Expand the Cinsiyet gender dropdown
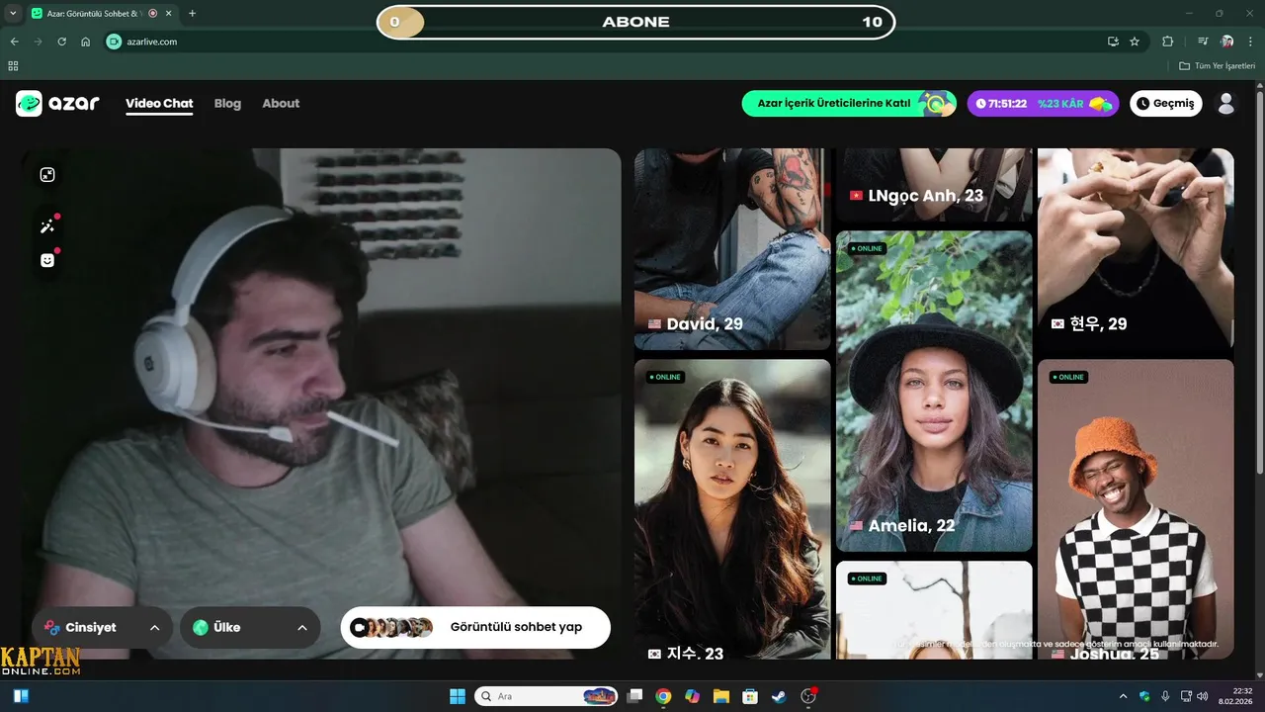The width and height of the screenshot is (1265, 712). [x=102, y=627]
